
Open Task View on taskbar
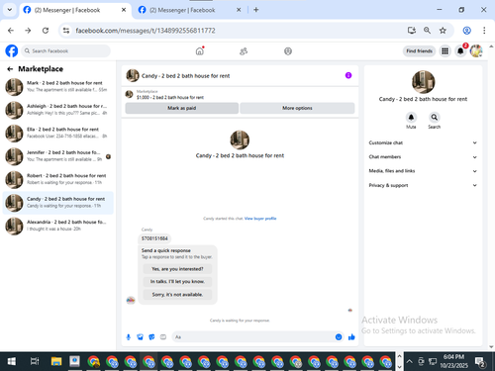(35, 361)
